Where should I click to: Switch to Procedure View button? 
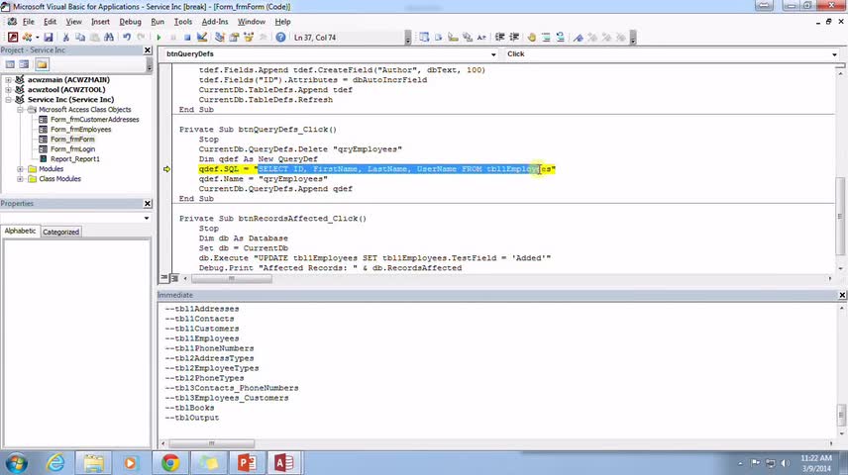pyautogui.click(x=163, y=278)
